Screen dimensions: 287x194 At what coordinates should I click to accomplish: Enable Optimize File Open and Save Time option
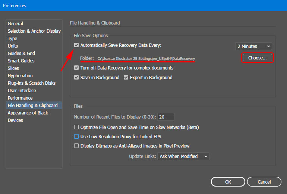(76, 127)
